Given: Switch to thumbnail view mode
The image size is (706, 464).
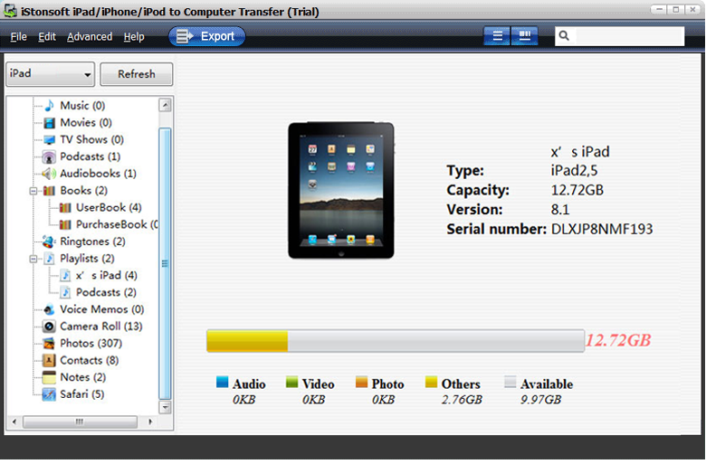Looking at the screenshot, I should 525,36.
